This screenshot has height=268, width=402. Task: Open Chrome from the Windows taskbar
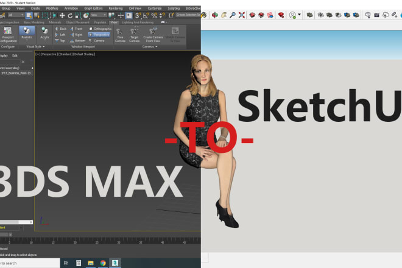(103, 263)
